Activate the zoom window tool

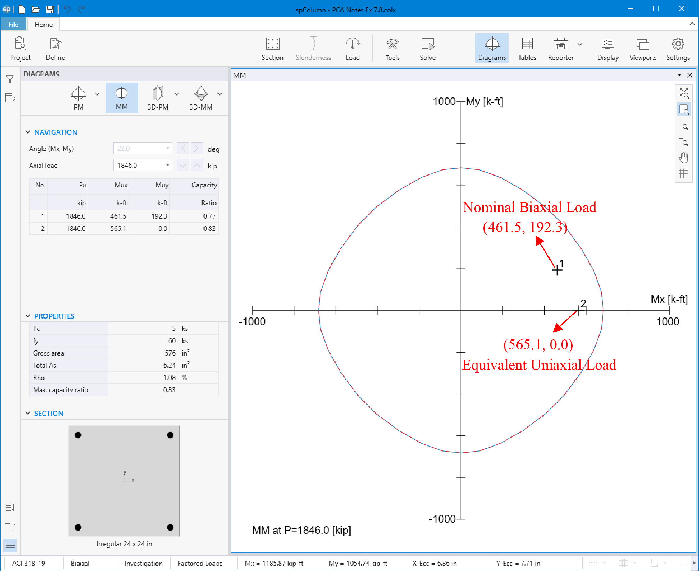[x=684, y=109]
